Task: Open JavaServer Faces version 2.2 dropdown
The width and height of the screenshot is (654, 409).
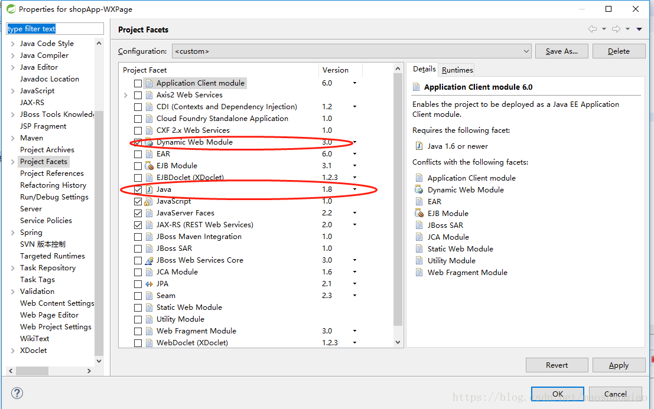Action: pyautogui.click(x=354, y=213)
